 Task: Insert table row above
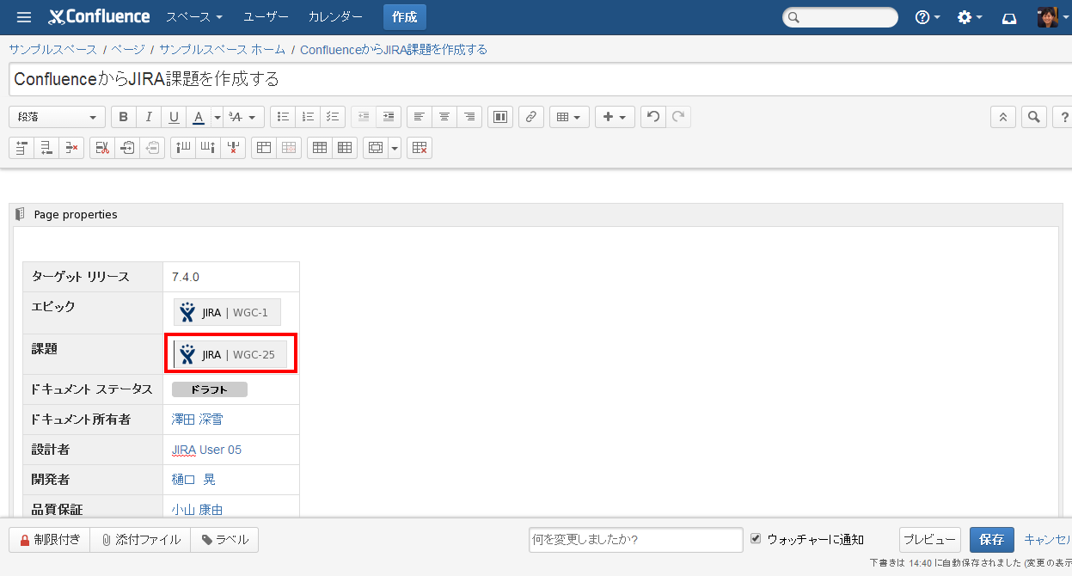point(21,148)
